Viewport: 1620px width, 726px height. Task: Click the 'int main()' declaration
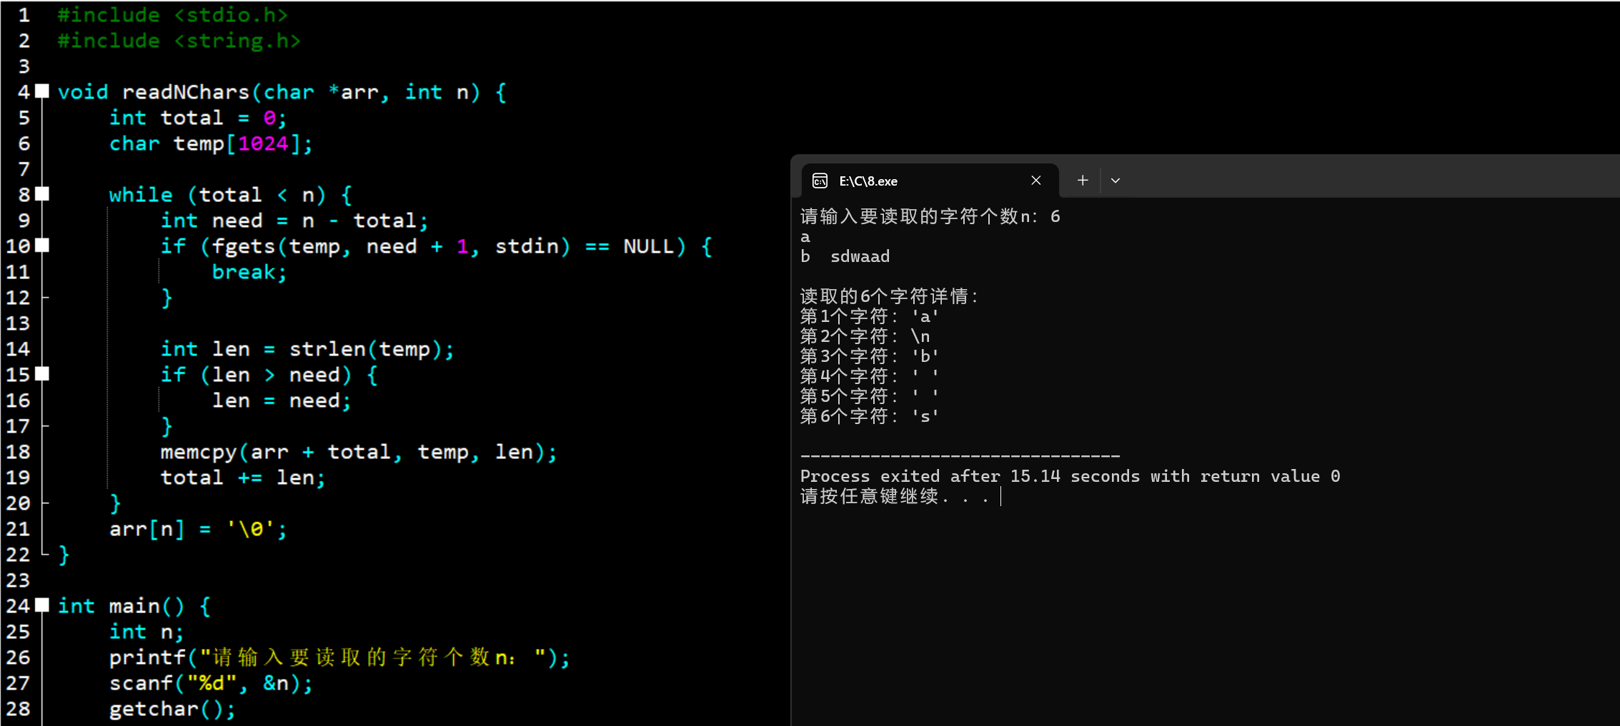point(134,606)
